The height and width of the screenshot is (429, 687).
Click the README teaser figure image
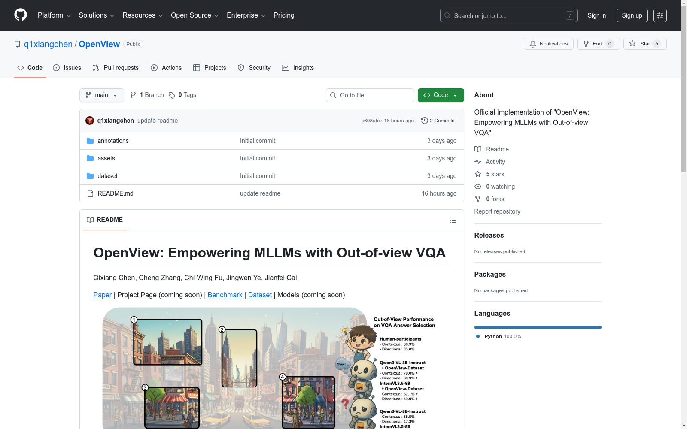[271, 368]
